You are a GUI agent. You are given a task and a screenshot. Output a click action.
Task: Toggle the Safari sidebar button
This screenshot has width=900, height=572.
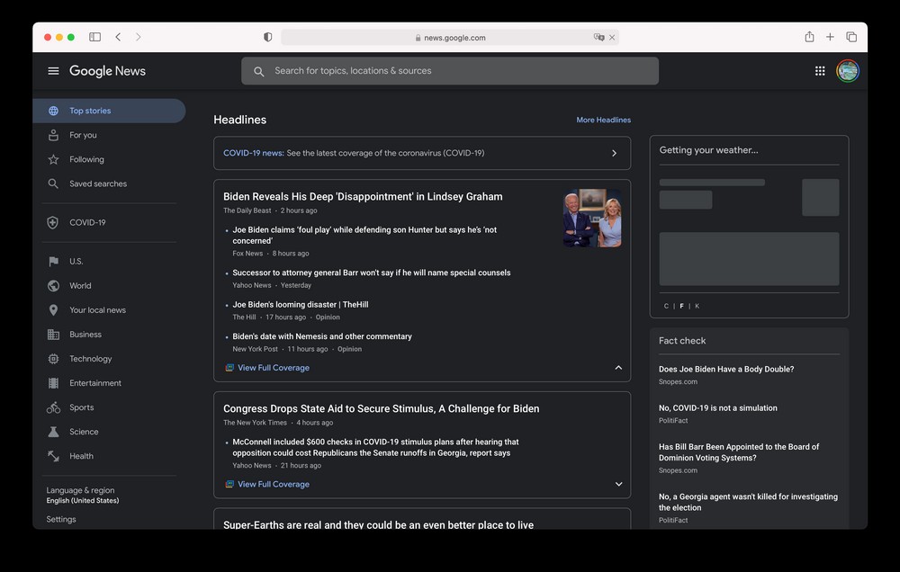coord(94,37)
